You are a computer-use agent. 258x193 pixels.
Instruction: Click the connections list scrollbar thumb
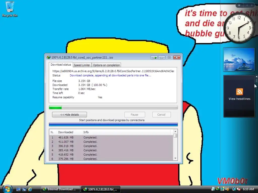[x=175, y=135]
